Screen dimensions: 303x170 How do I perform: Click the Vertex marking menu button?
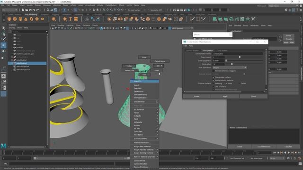(129, 66)
